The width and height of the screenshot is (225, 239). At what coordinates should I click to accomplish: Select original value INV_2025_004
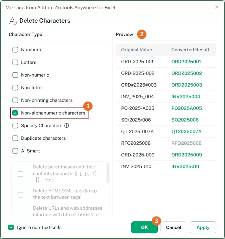tap(137, 97)
